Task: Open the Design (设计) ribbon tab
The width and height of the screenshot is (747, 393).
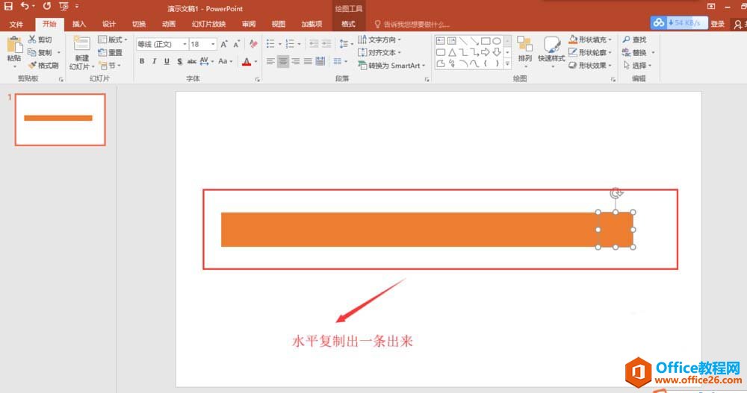Action: tap(109, 24)
